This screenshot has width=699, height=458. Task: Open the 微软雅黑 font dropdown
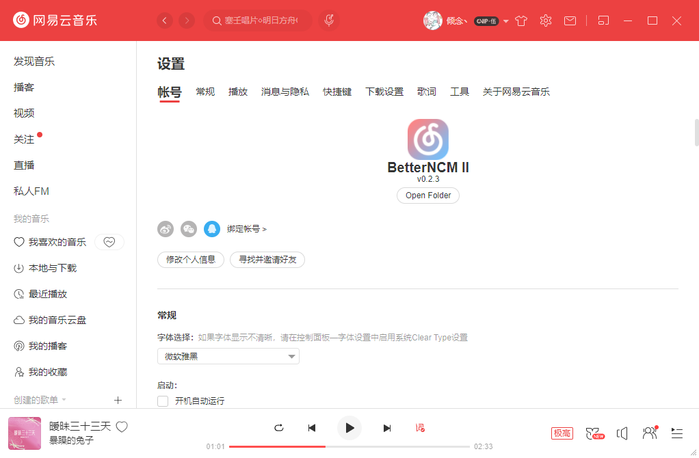[228, 356]
